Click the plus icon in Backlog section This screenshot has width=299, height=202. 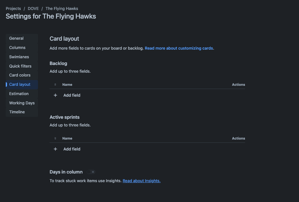click(55, 95)
